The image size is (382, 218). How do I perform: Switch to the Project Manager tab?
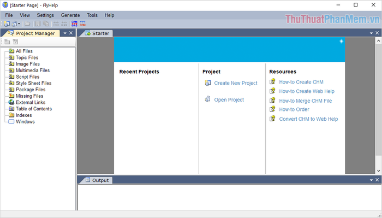[31, 33]
